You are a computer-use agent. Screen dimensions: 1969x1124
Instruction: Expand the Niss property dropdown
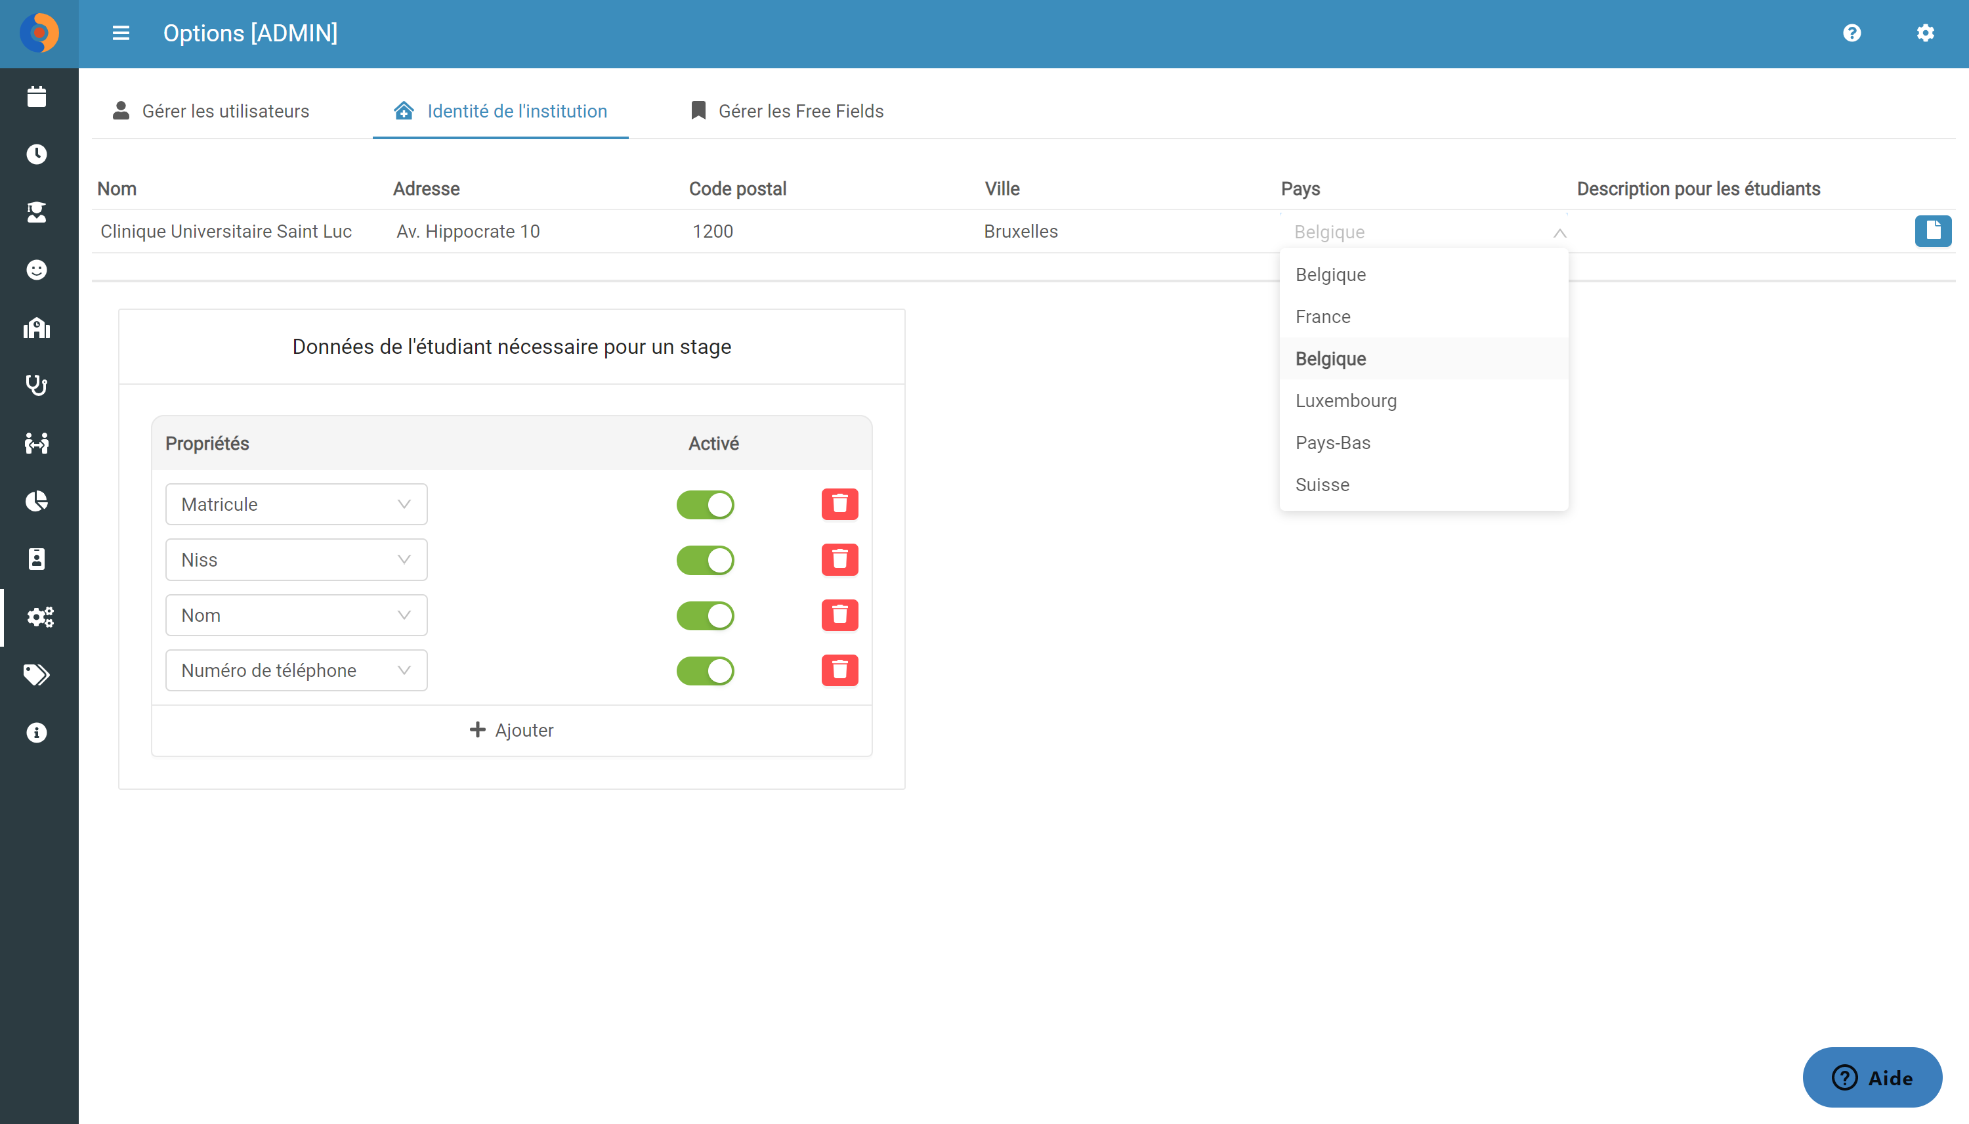pyautogui.click(x=296, y=559)
